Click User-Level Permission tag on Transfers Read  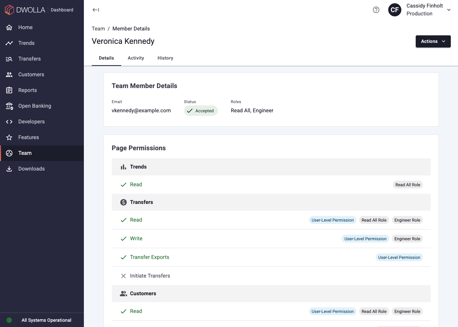pyautogui.click(x=333, y=220)
